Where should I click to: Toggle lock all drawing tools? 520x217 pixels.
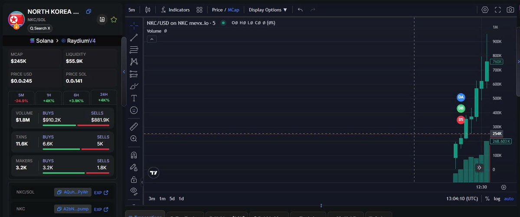(x=134, y=180)
